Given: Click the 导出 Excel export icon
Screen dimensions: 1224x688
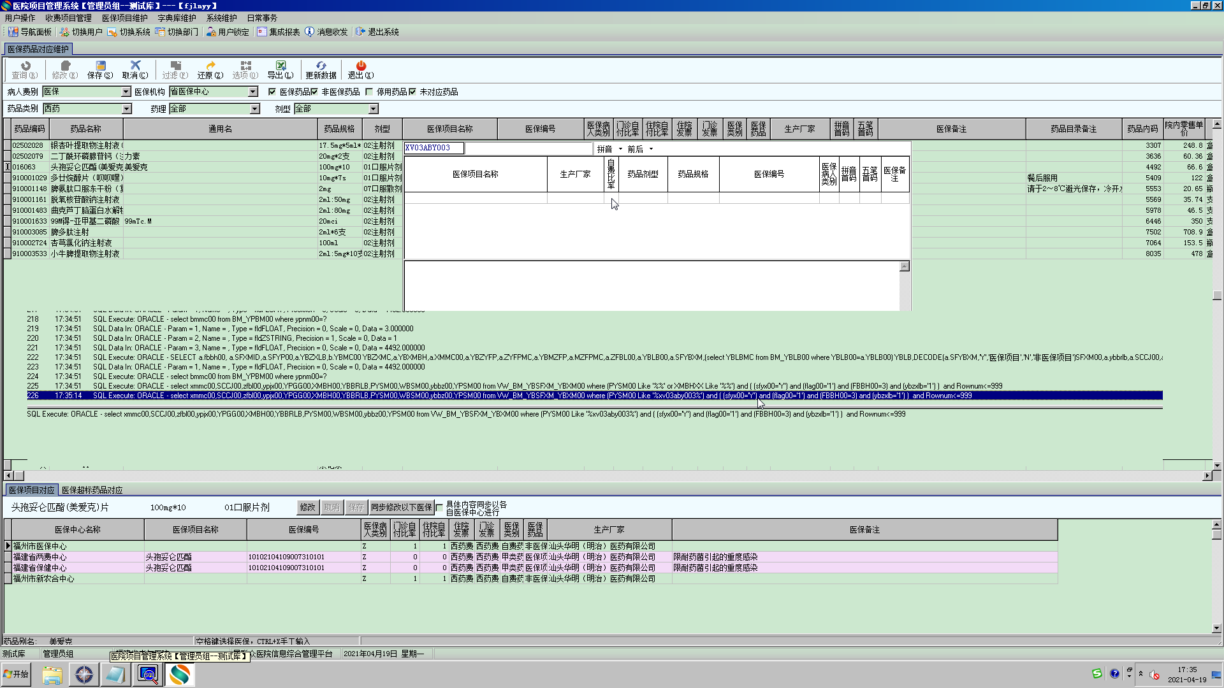Looking at the screenshot, I should coord(280,66).
